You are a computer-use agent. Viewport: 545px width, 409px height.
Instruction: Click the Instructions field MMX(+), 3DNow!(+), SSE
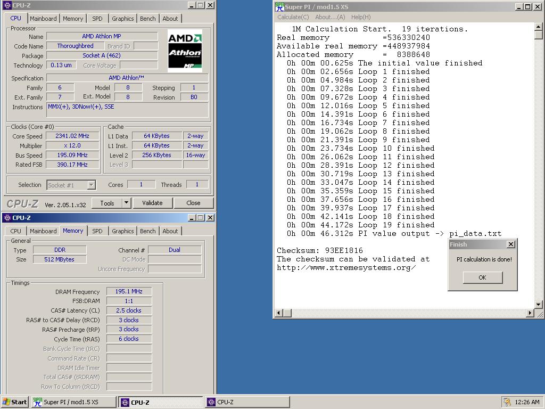(x=127, y=110)
